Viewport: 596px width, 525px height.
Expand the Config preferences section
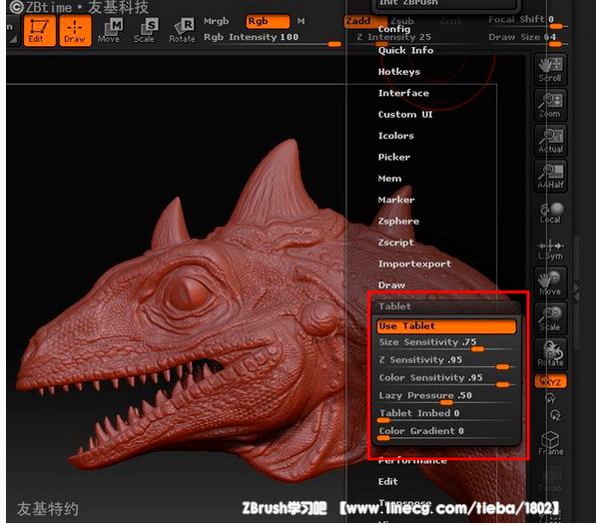[x=394, y=30]
